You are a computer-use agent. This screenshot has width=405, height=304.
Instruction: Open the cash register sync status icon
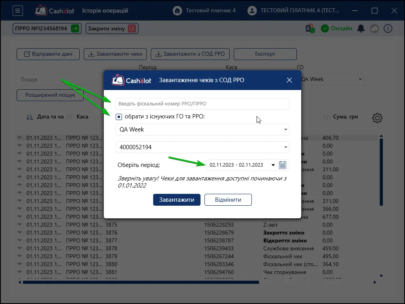(310, 28)
